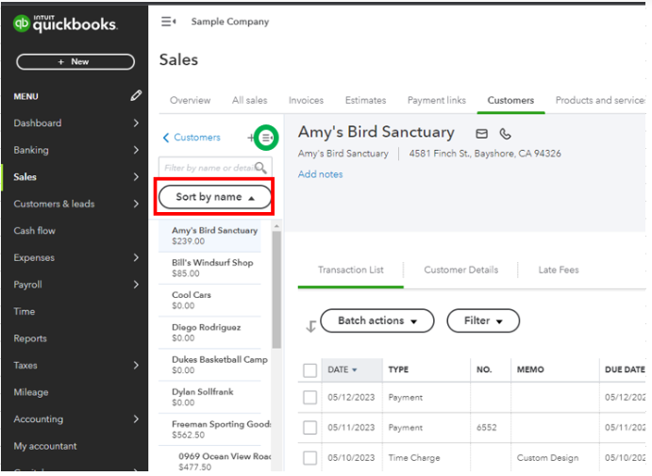Viewport: 652px width, 476px height.
Task: Click the phone icon beside Amy's Bird Sanctuary
Action: (506, 134)
